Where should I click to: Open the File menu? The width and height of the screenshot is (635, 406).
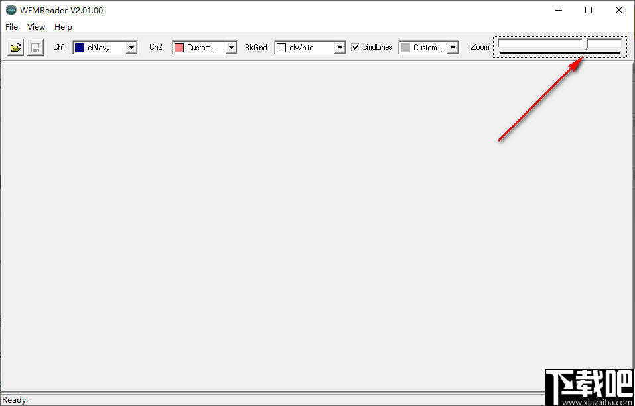point(11,26)
